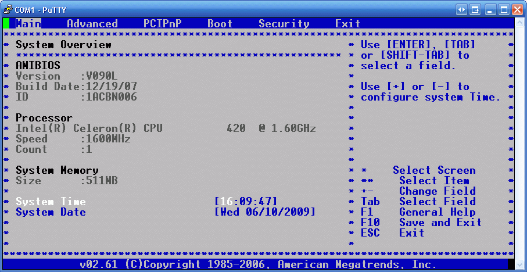Click the window-switch icon beside minimize
Image resolution: width=527 pixels, height=272 pixels.
475,10
